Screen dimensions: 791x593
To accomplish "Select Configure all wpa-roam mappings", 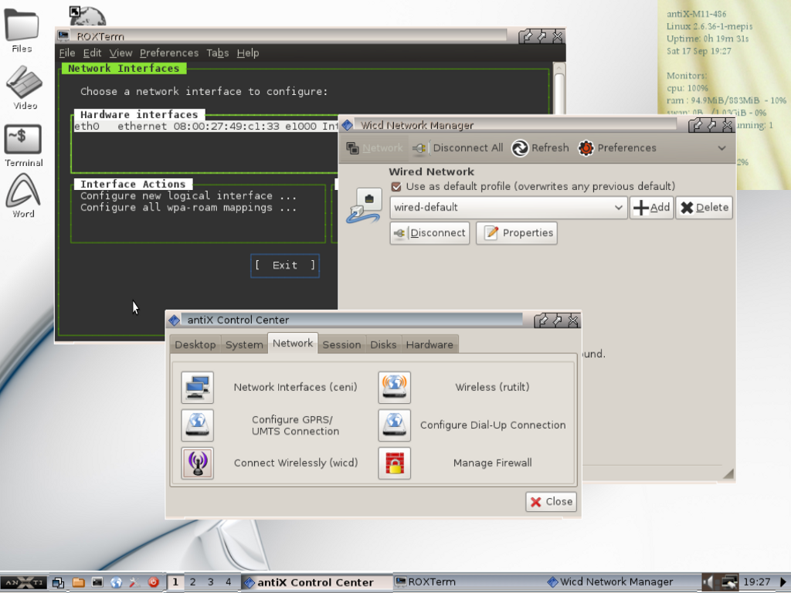I will click(188, 208).
